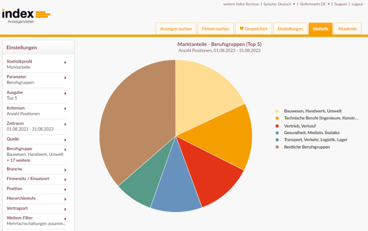This screenshot has height=231, width=368.
Task: Open the Stellenmarkt DE dropdown
Action: [315, 4]
